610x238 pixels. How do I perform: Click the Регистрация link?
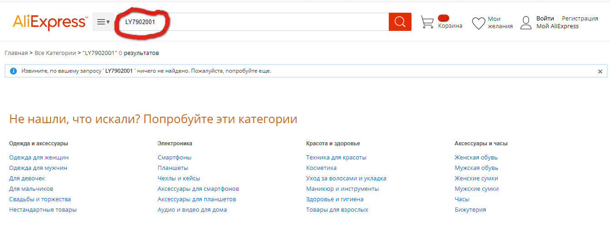pyautogui.click(x=580, y=19)
